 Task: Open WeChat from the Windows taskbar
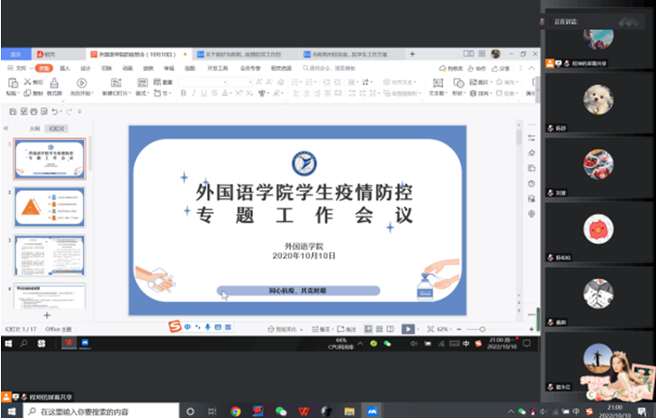[281, 411]
